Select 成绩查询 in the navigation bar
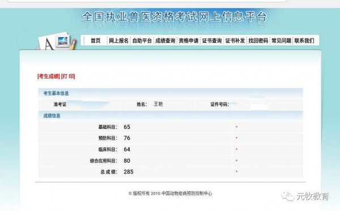Image resolution: width=340 pixels, height=211 pixels. 165,41
